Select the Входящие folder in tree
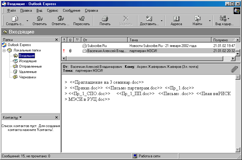Image resolution: width=242 pixels, height=160 pixels. tap(27, 56)
